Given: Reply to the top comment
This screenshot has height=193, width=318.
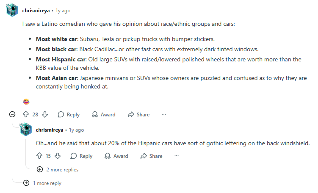Looking at the screenshot, I should tap(69, 114).
